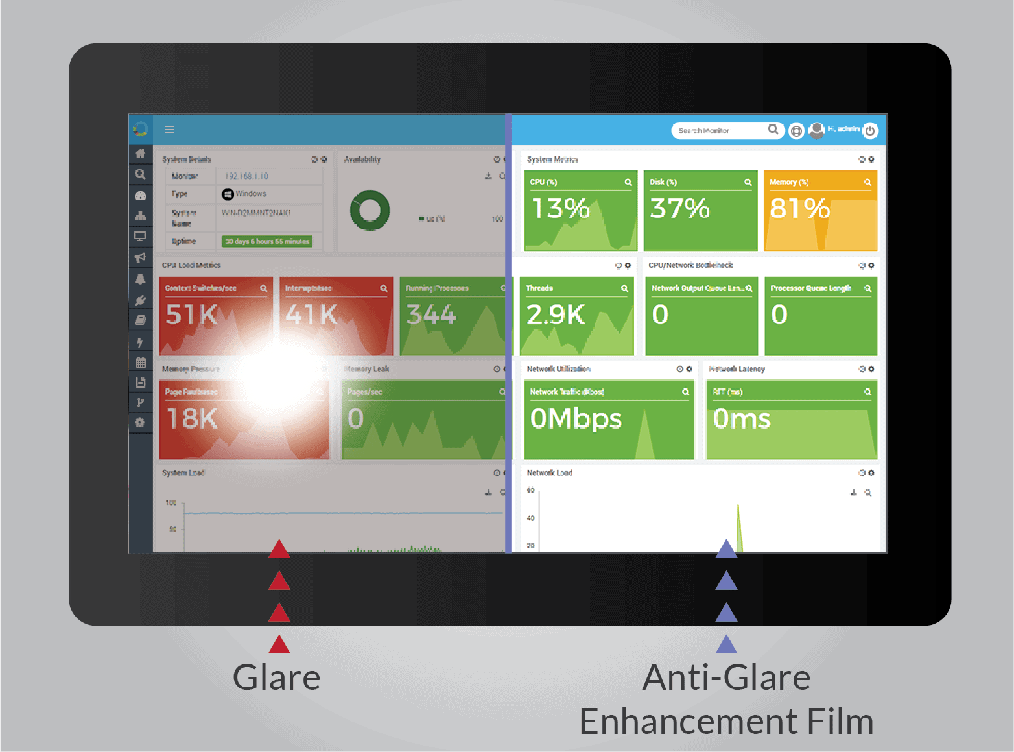1014x752 pixels.
Task: Open System Details panel settings gear
Action: click(x=324, y=159)
